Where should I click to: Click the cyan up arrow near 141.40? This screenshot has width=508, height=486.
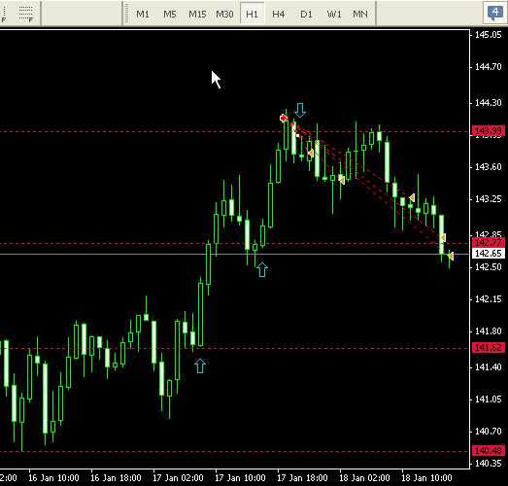(x=200, y=365)
